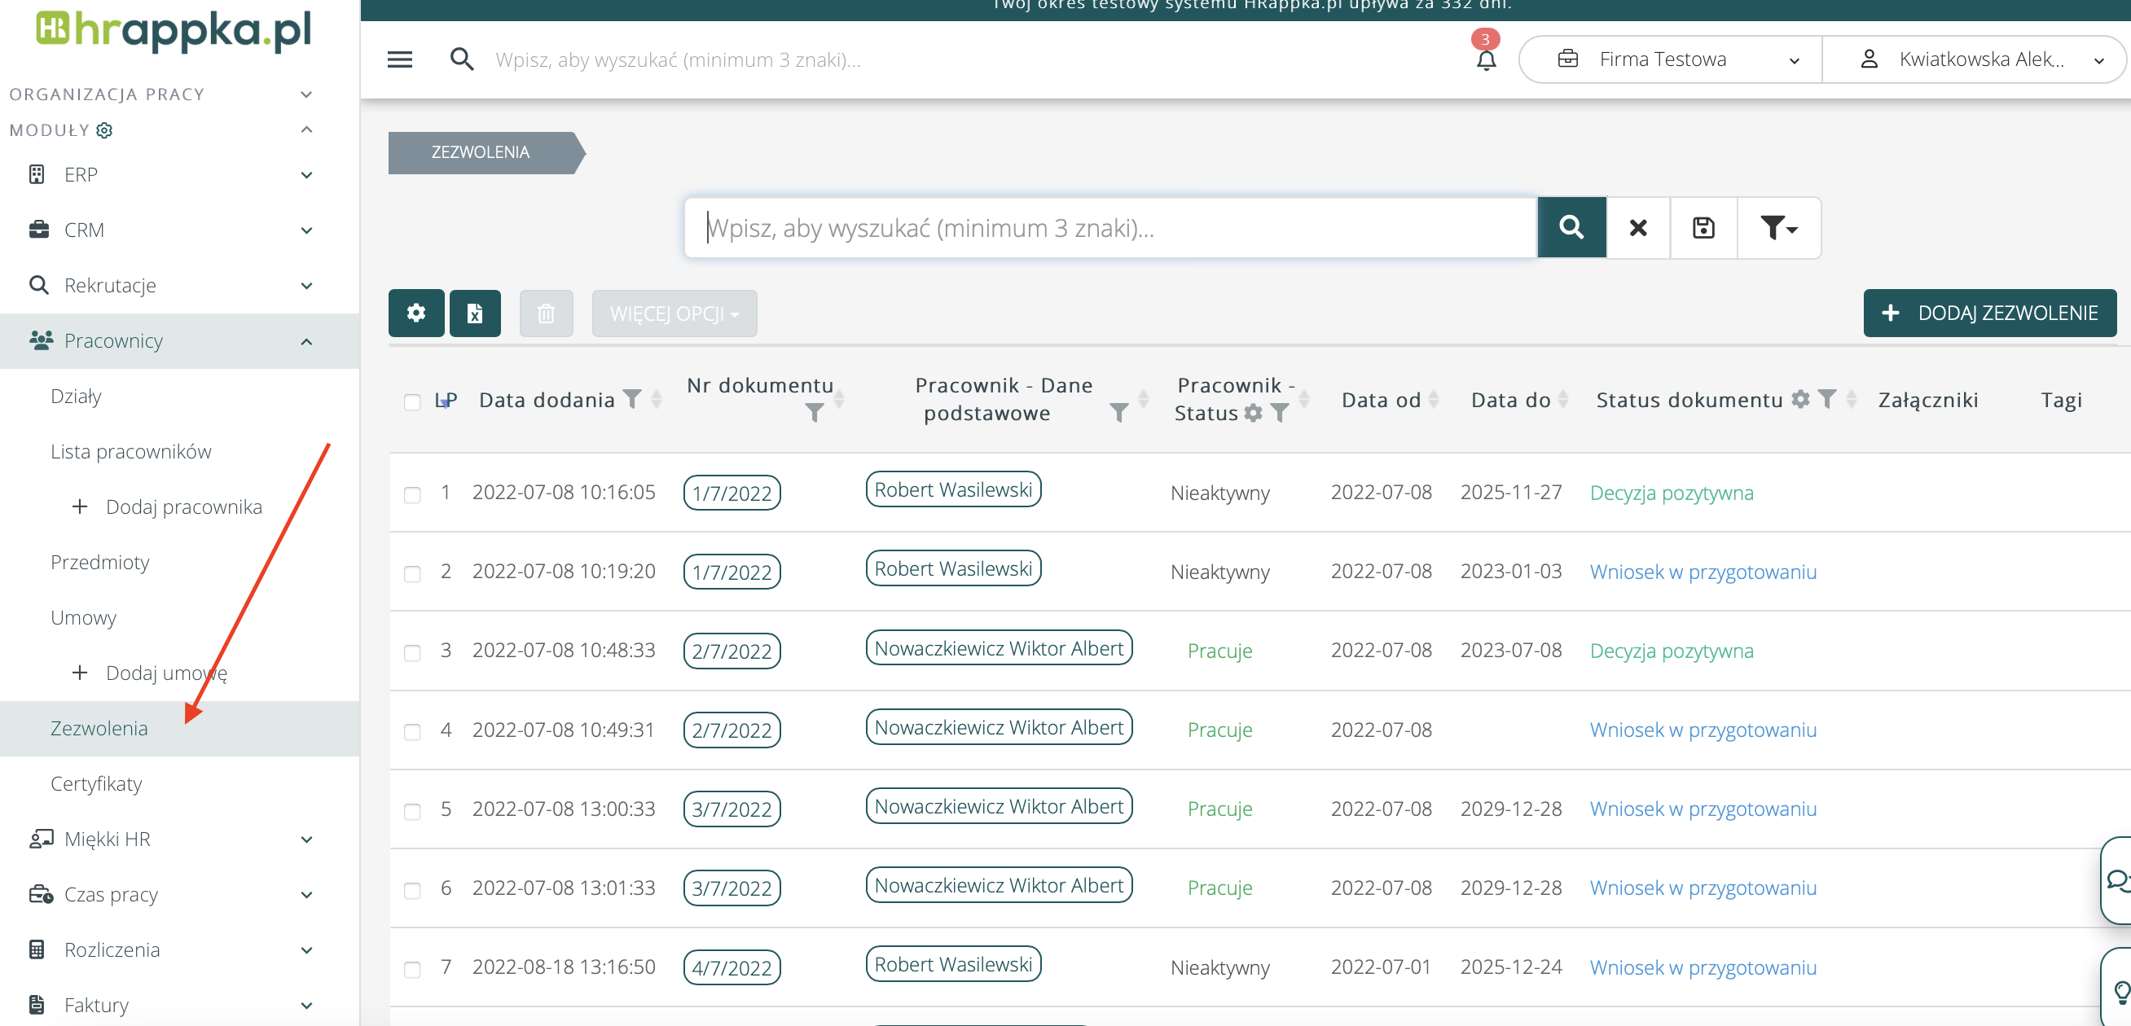Clear search with the X icon

pyautogui.click(x=1637, y=227)
